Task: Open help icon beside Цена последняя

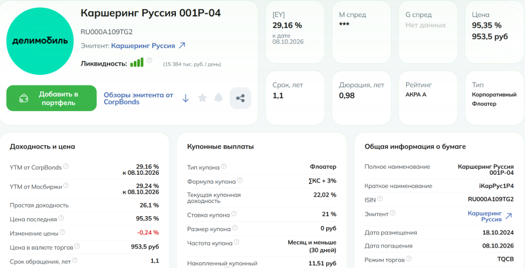Action: pyautogui.click(x=61, y=218)
